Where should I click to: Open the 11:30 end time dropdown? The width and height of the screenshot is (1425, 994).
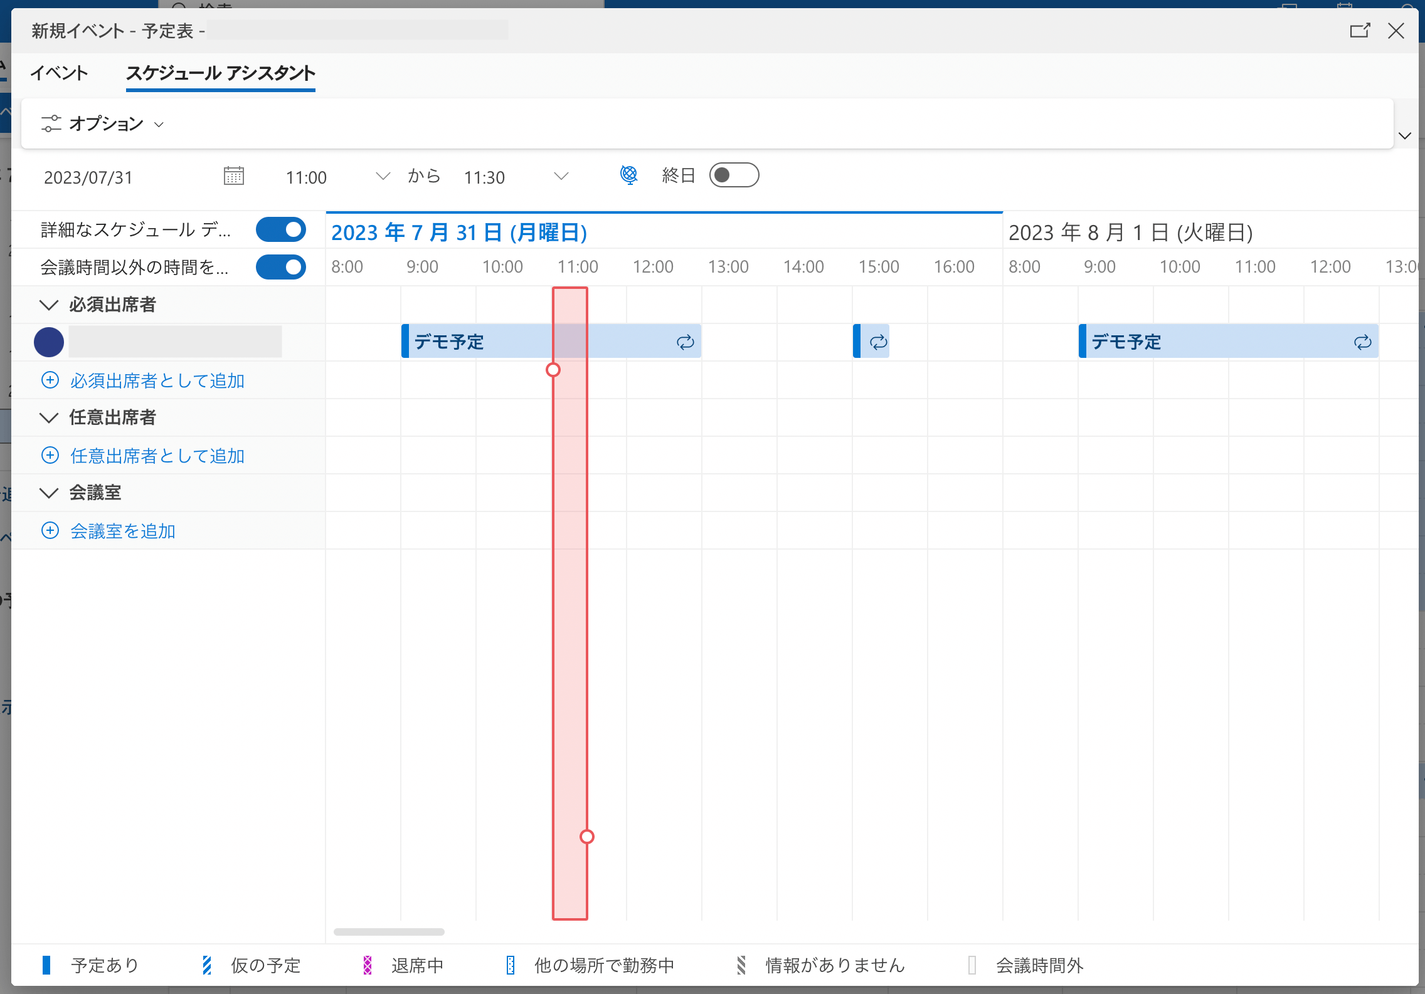coord(561,176)
